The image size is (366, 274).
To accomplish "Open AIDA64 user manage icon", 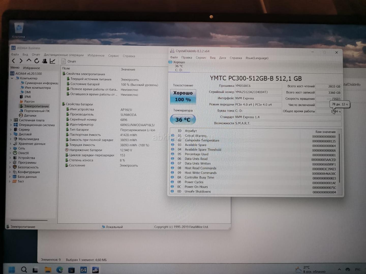I will coord(45,61).
